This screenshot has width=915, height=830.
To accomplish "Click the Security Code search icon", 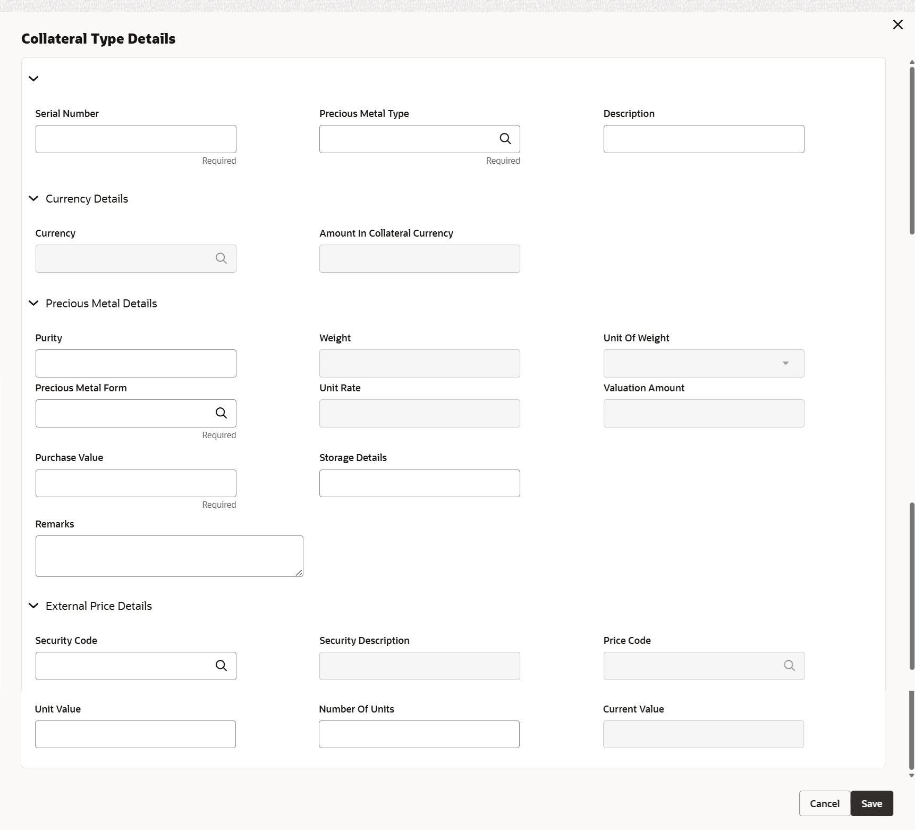I will pyautogui.click(x=221, y=666).
